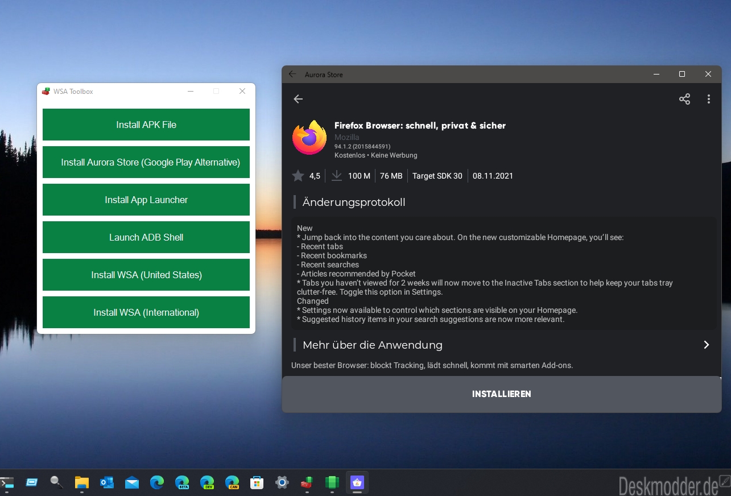Open terminal icon in taskbar
731x496 pixels.
(x=7, y=483)
